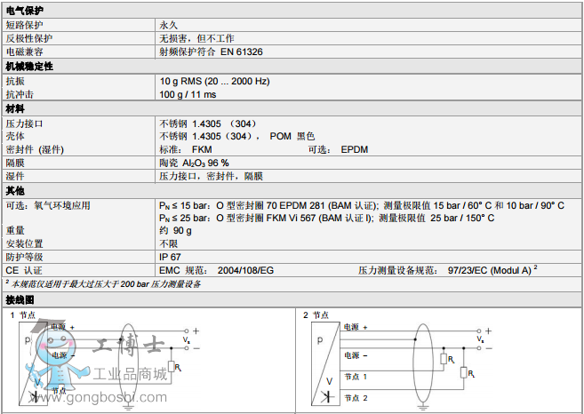Click the pressure 'p' symbol in right diagram
The width and height of the screenshot is (584, 414).
[x=320, y=340]
